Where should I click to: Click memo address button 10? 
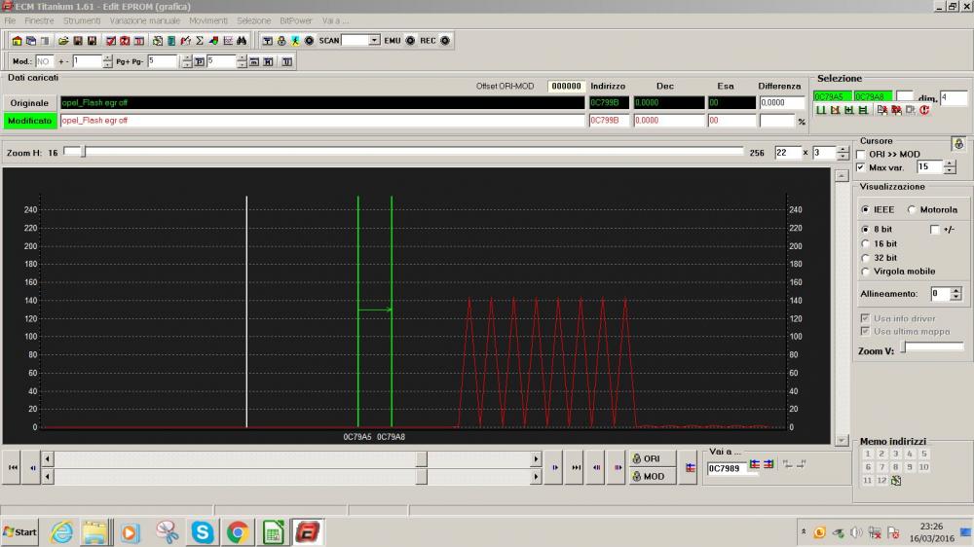click(x=923, y=467)
